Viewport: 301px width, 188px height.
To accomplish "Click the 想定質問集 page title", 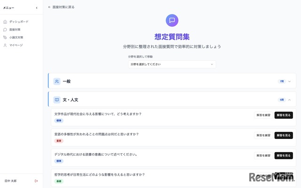I will (x=172, y=37).
